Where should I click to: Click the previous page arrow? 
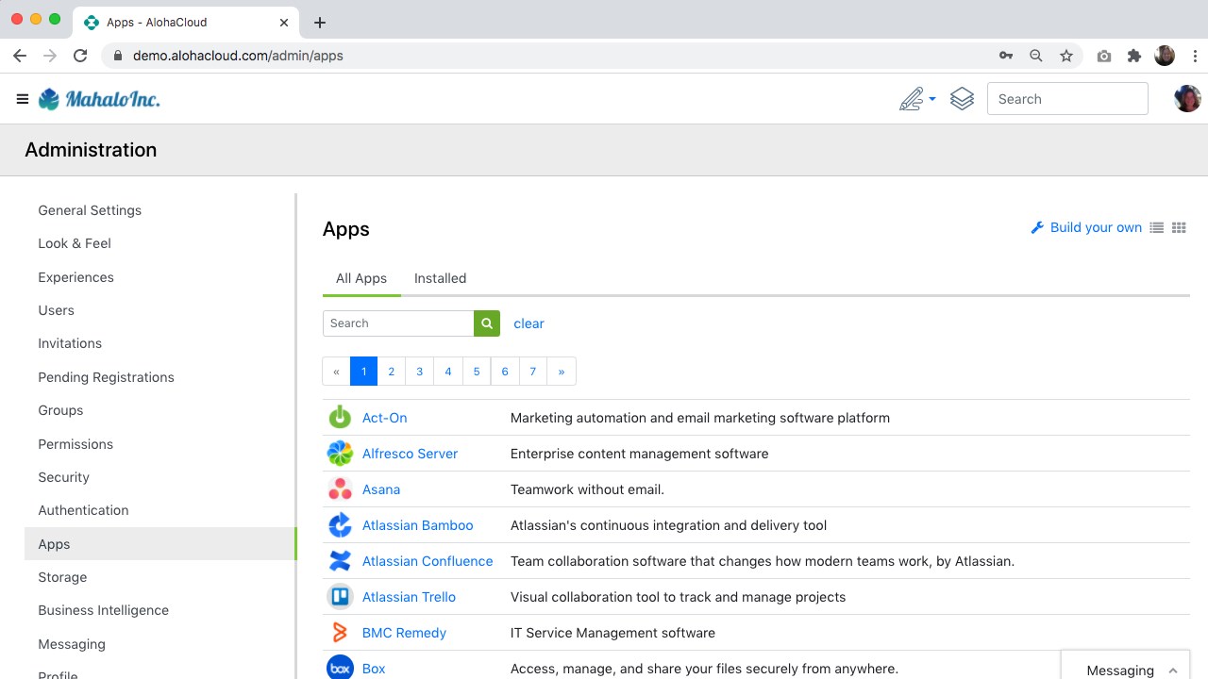pyautogui.click(x=336, y=372)
